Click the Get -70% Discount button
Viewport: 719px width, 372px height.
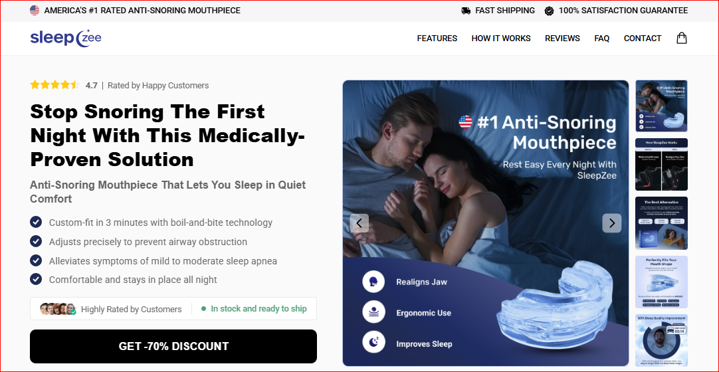(x=173, y=346)
